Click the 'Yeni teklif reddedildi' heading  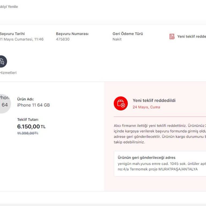point(154,101)
